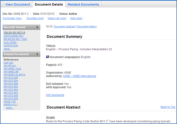Image resolution: width=177 pixels, height=124 pixels.
Task: Open Full Screen View
Action: [x=12, y=18]
